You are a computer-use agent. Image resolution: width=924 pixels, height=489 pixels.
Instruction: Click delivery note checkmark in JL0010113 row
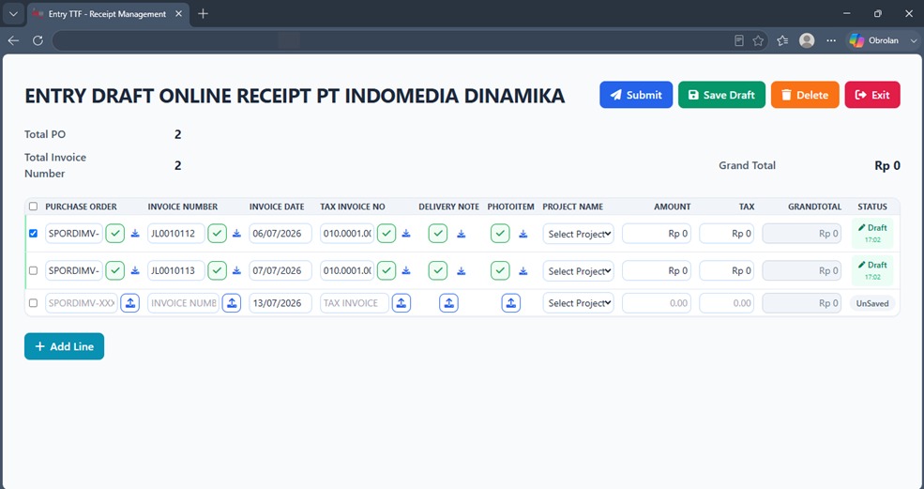tap(438, 270)
